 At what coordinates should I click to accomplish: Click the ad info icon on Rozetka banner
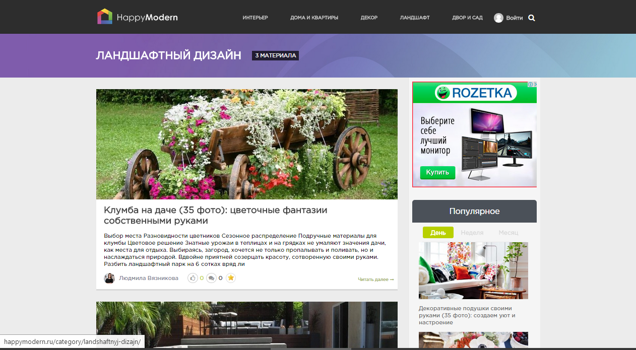point(531,85)
